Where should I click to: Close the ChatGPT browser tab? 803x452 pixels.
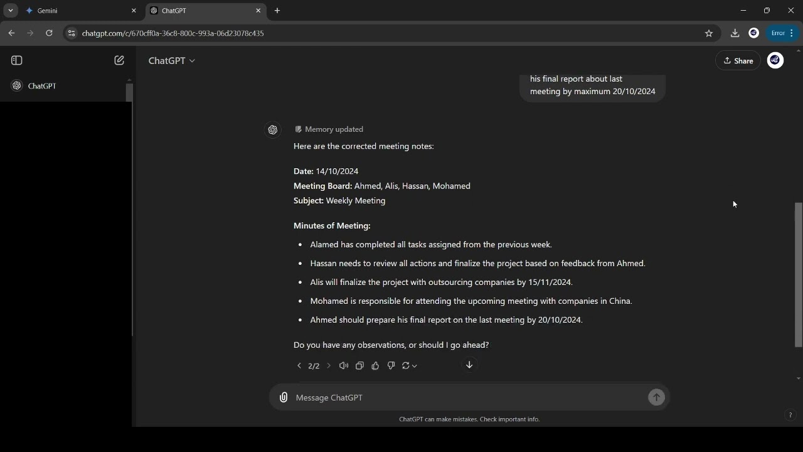pyautogui.click(x=258, y=11)
